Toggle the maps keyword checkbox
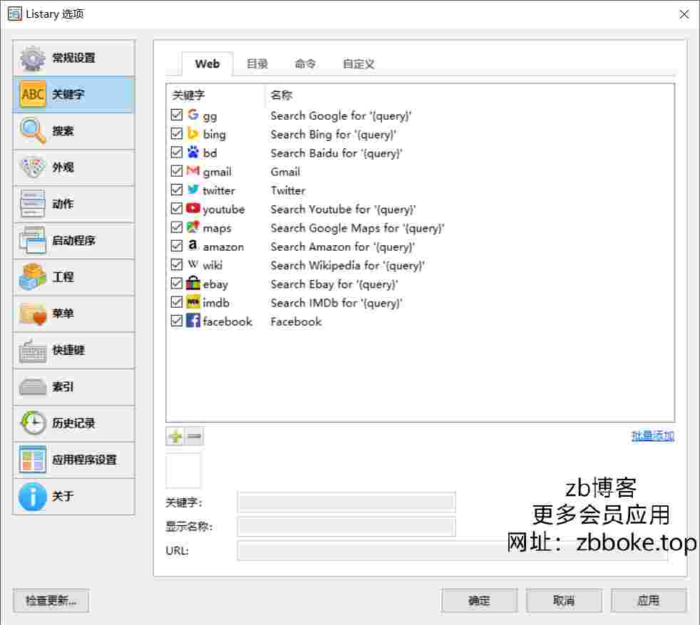The width and height of the screenshot is (700, 625). tap(177, 227)
